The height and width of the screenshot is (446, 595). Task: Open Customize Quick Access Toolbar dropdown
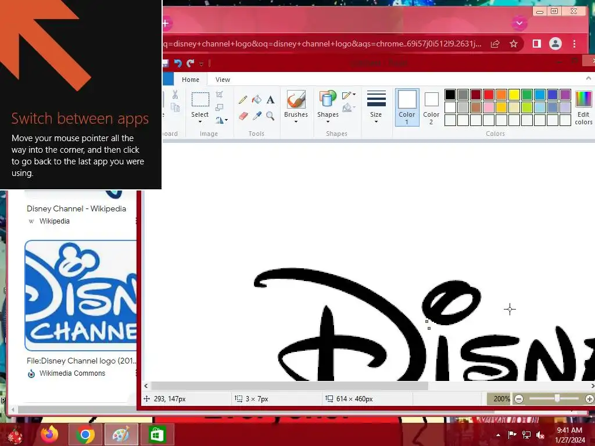(202, 64)
